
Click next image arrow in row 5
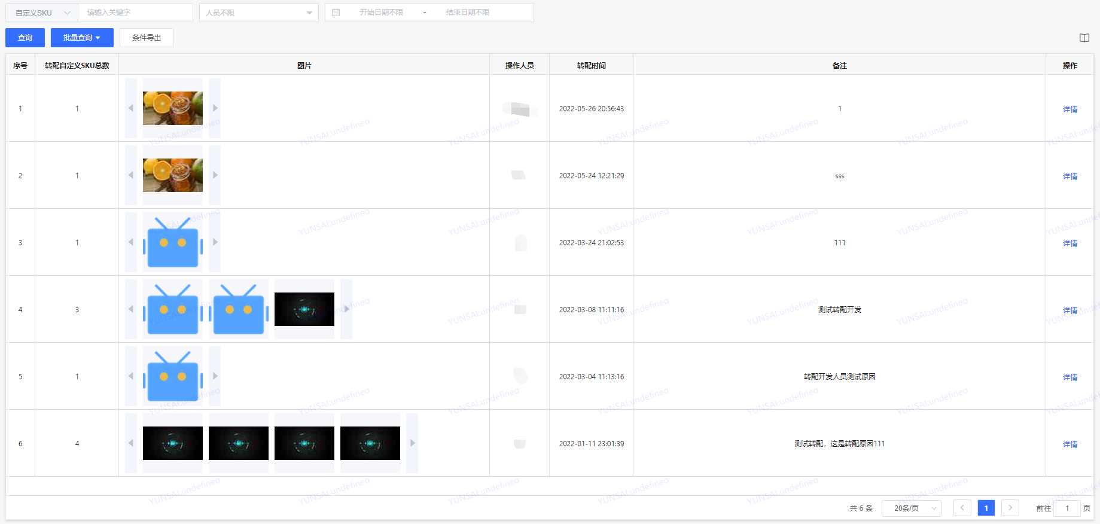click(215, 376)
